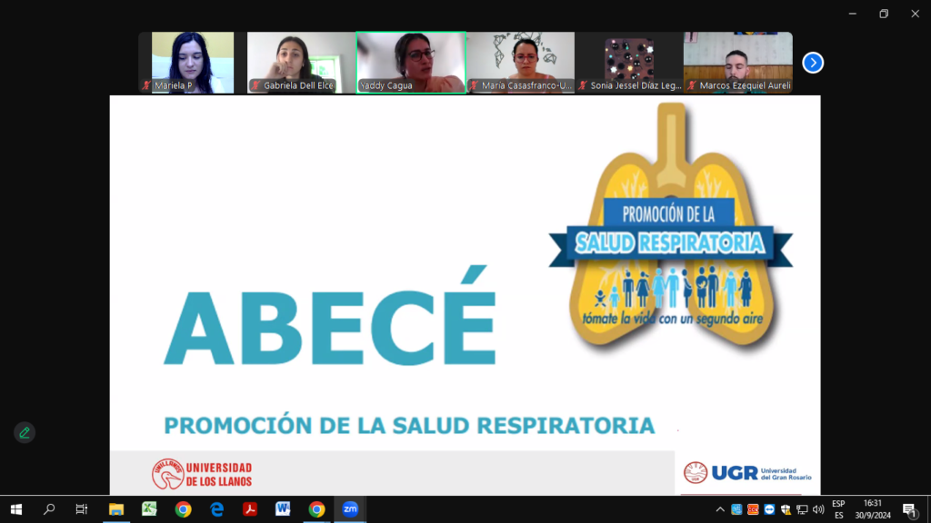
Task: Select María Casasfranco video thumbnail
Action: (521, 63)
